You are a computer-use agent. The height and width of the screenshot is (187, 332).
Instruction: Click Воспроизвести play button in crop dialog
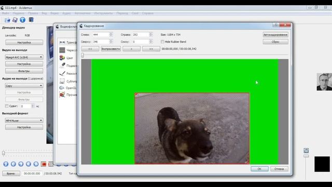[x=110, y=49]
